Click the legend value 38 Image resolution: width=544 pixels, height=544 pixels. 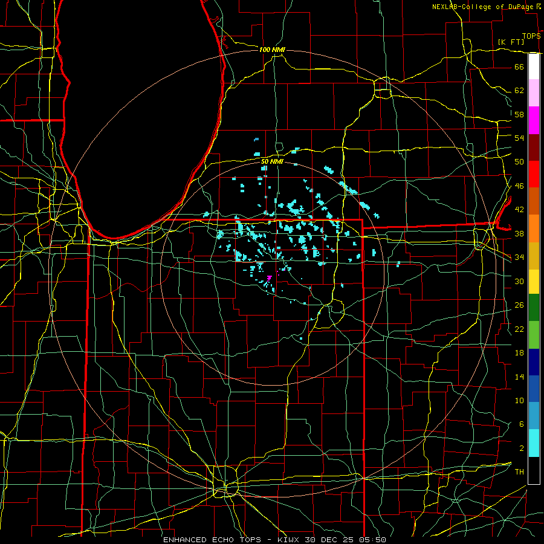point(519,233)
